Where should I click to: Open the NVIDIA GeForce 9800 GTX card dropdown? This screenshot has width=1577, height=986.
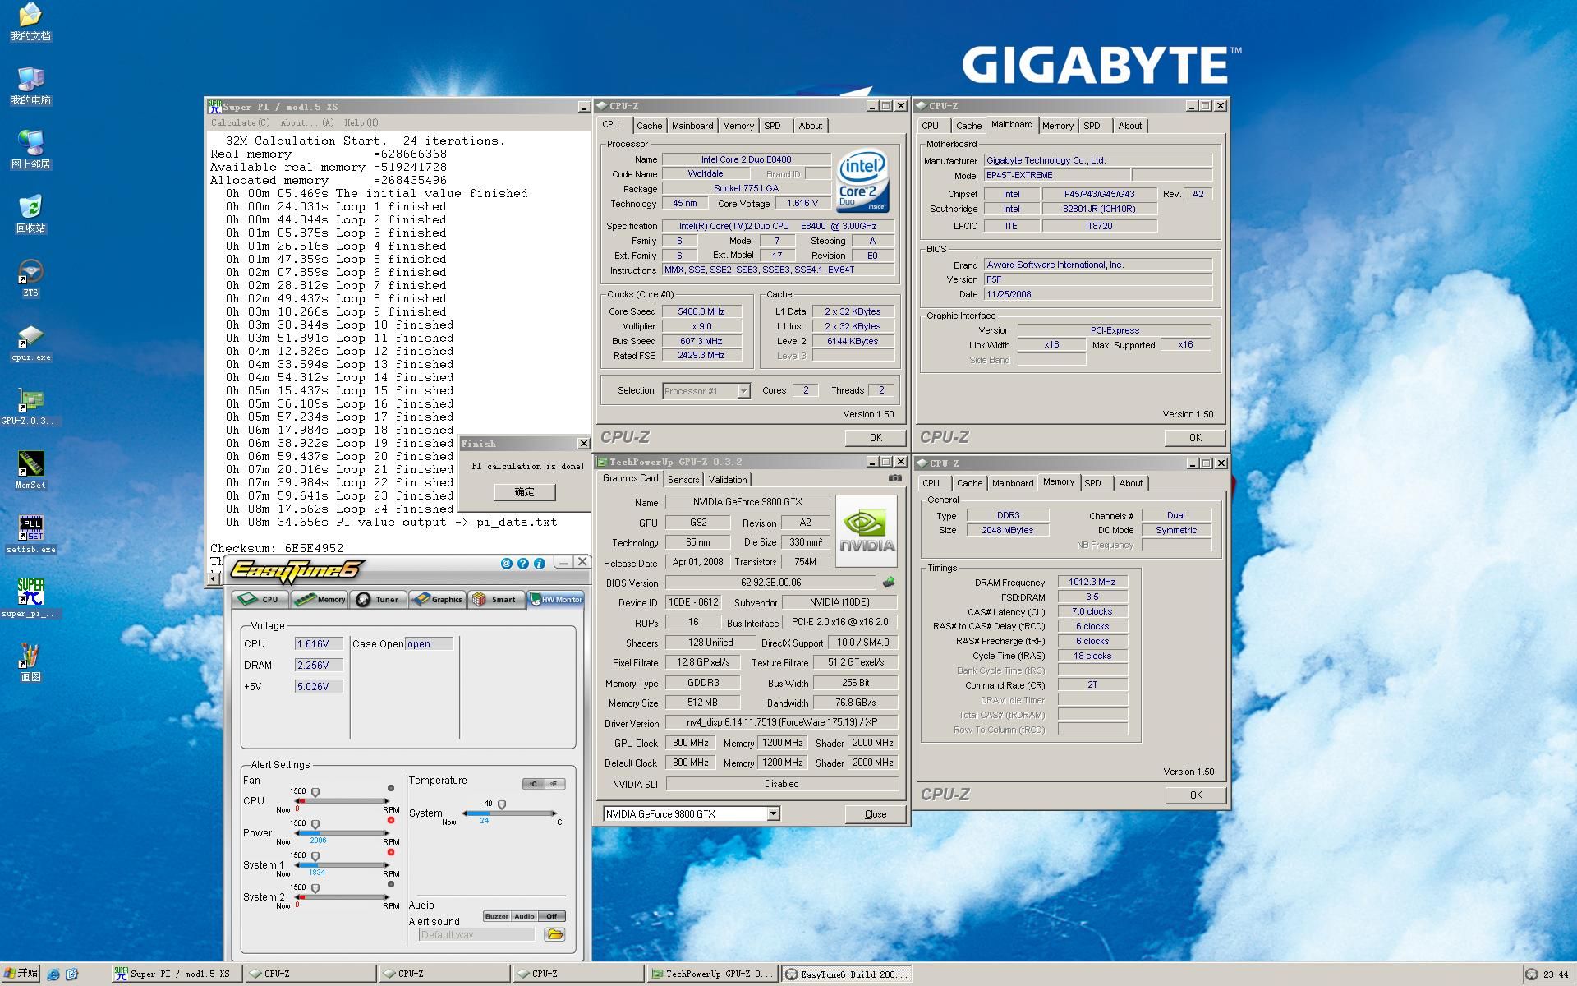pos(773,813)
